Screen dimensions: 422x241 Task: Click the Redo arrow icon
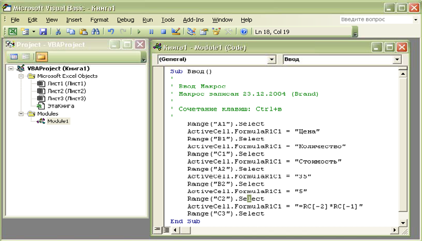tap(123, 32)
